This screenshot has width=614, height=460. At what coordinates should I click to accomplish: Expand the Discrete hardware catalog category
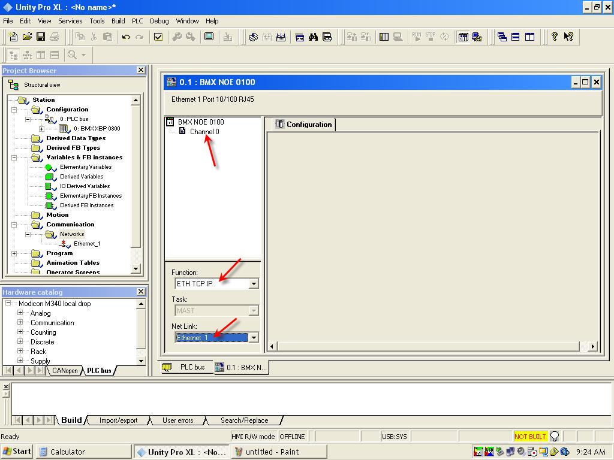point(20,341)
